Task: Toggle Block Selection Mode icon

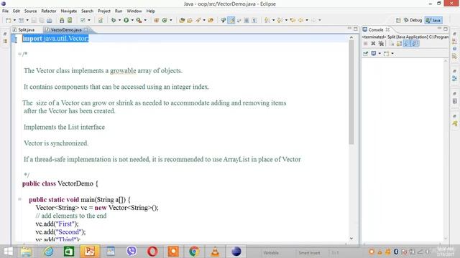Action: click(x=247, y=20)
